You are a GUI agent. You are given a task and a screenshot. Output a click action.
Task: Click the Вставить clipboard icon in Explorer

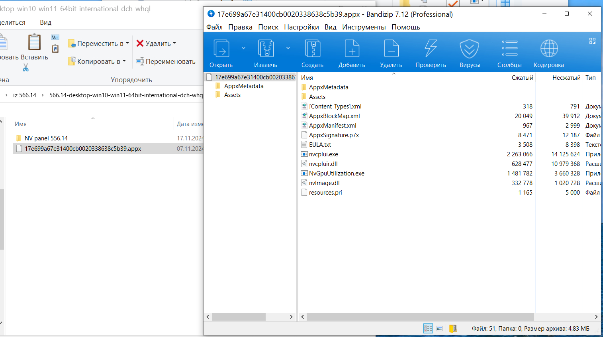(34, 42)
